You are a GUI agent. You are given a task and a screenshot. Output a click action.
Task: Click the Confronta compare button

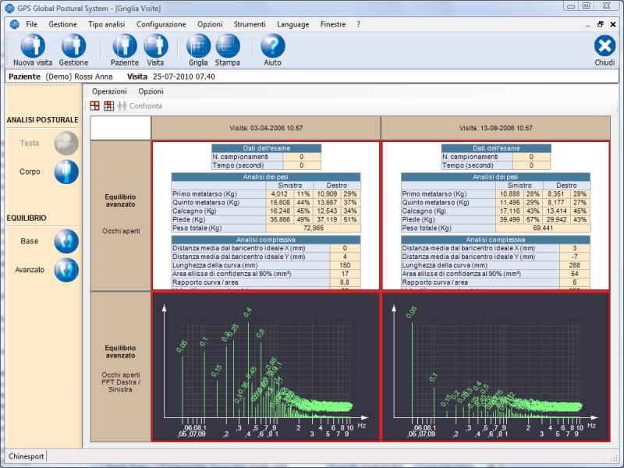[x=140, y=106]
